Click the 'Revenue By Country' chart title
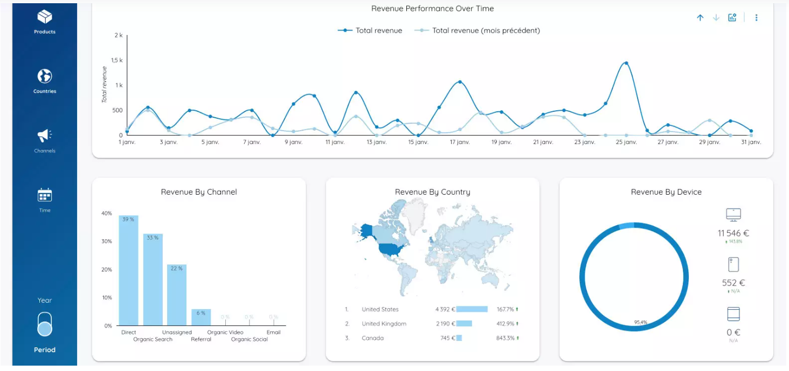789x371 pixels. click(x=433, y=192)
